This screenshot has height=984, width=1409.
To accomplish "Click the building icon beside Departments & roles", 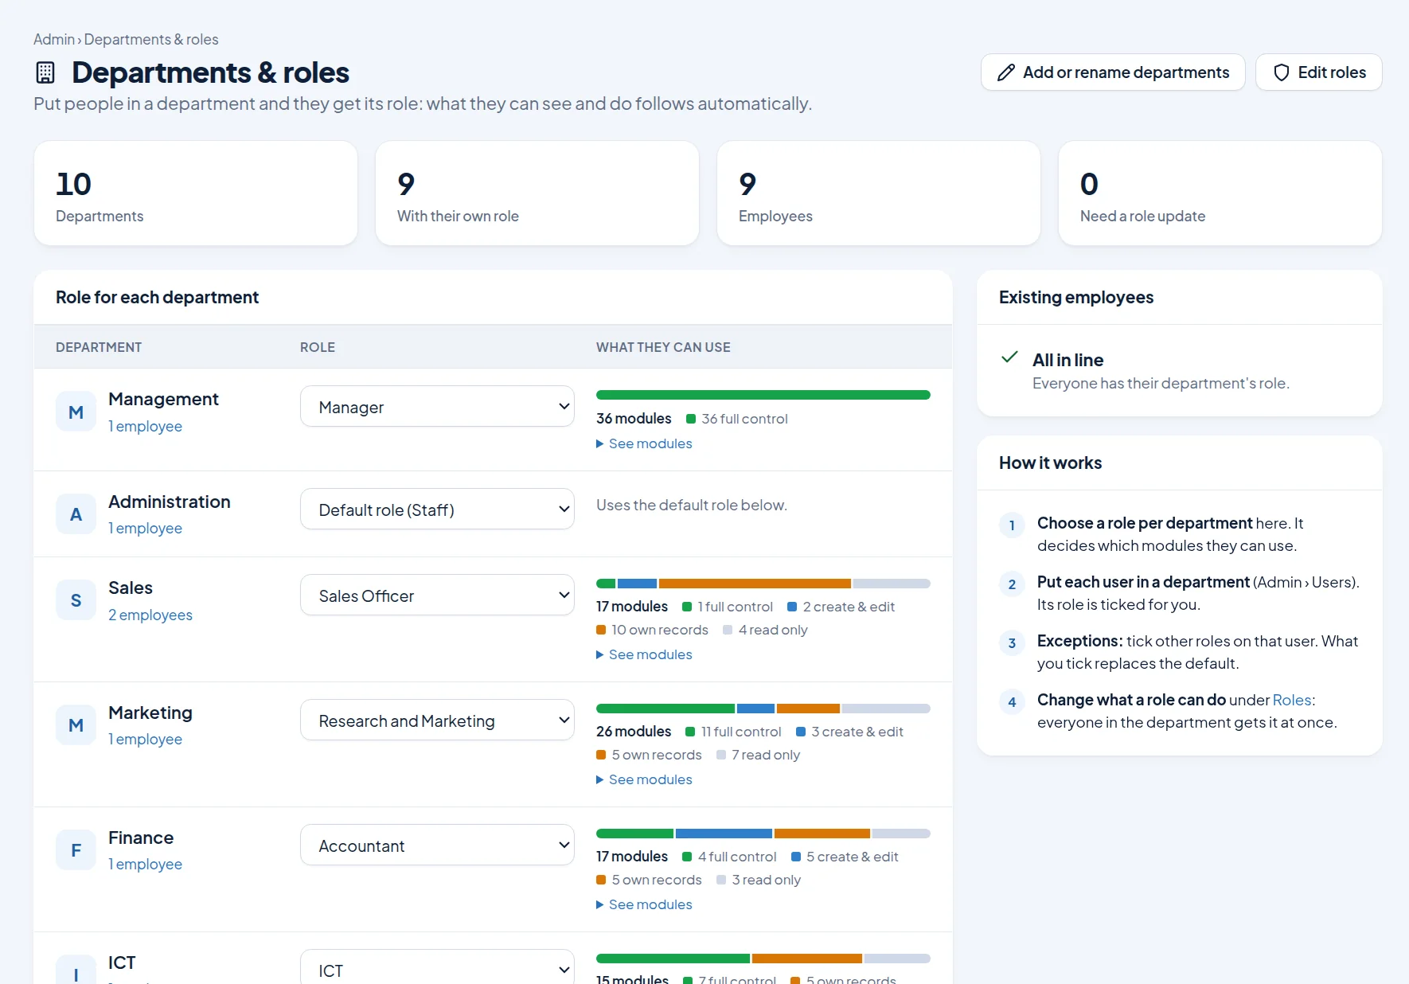I will [45, 72].
